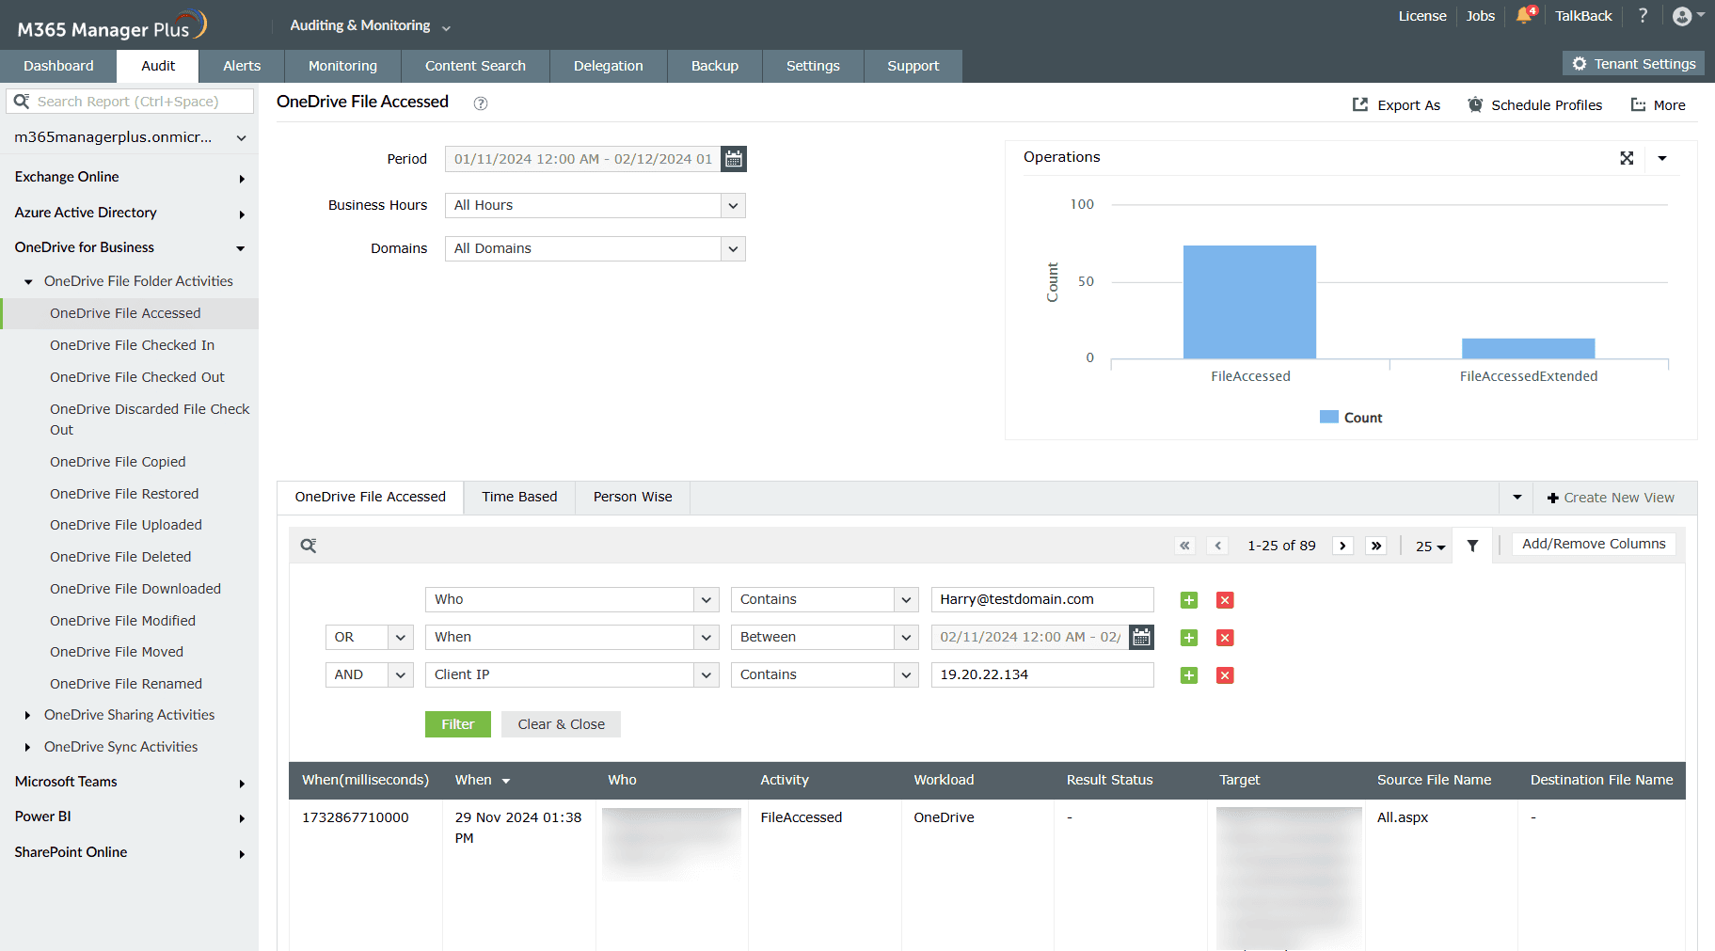The width and height of the screenshot is (1715, 951).
Task: Click the green Filter button
Action: coord(458,724)
